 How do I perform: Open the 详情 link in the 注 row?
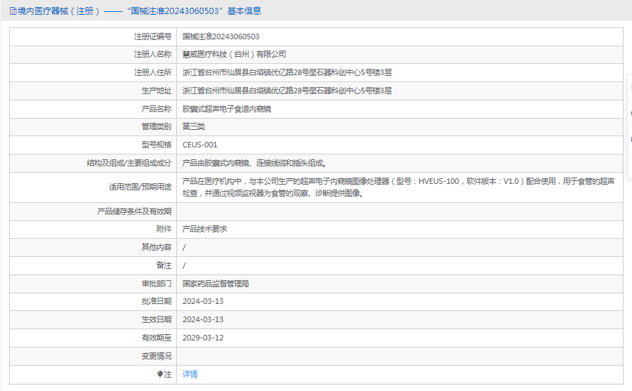tap(190, 374)
